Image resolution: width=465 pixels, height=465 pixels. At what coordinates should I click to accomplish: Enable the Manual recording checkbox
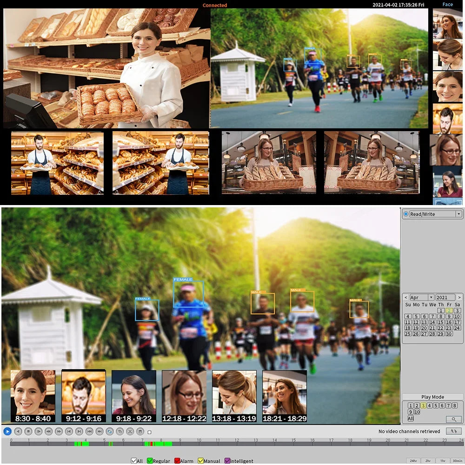pyautogui.click(x=200, y=461)
